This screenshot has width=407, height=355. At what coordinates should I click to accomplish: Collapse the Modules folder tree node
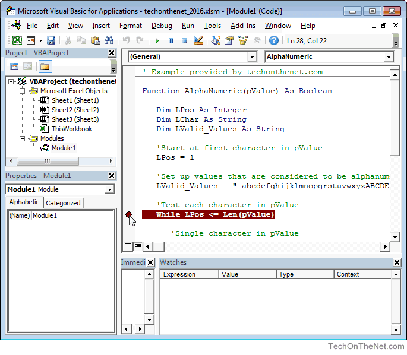[x=23, y=138]
